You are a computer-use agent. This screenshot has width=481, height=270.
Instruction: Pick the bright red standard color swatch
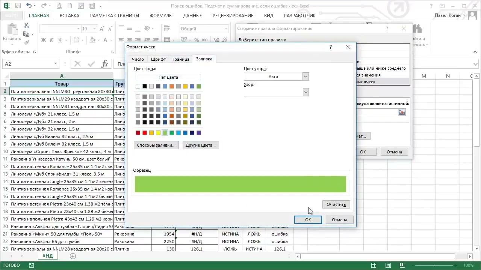[145, 133]
